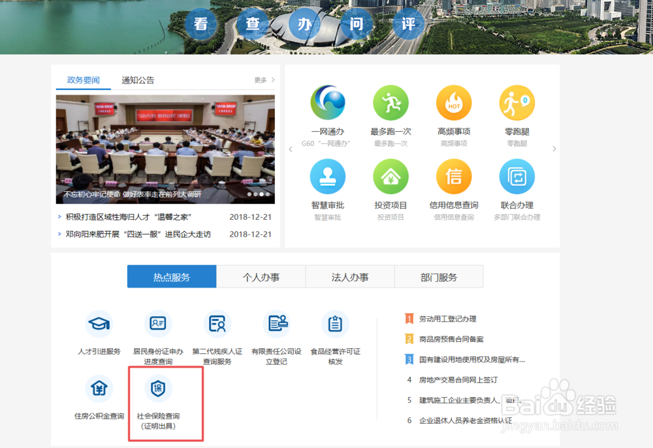Click the 评 circle in banner
The height and width of the screenshot is (448, 653).
[409, 23]
